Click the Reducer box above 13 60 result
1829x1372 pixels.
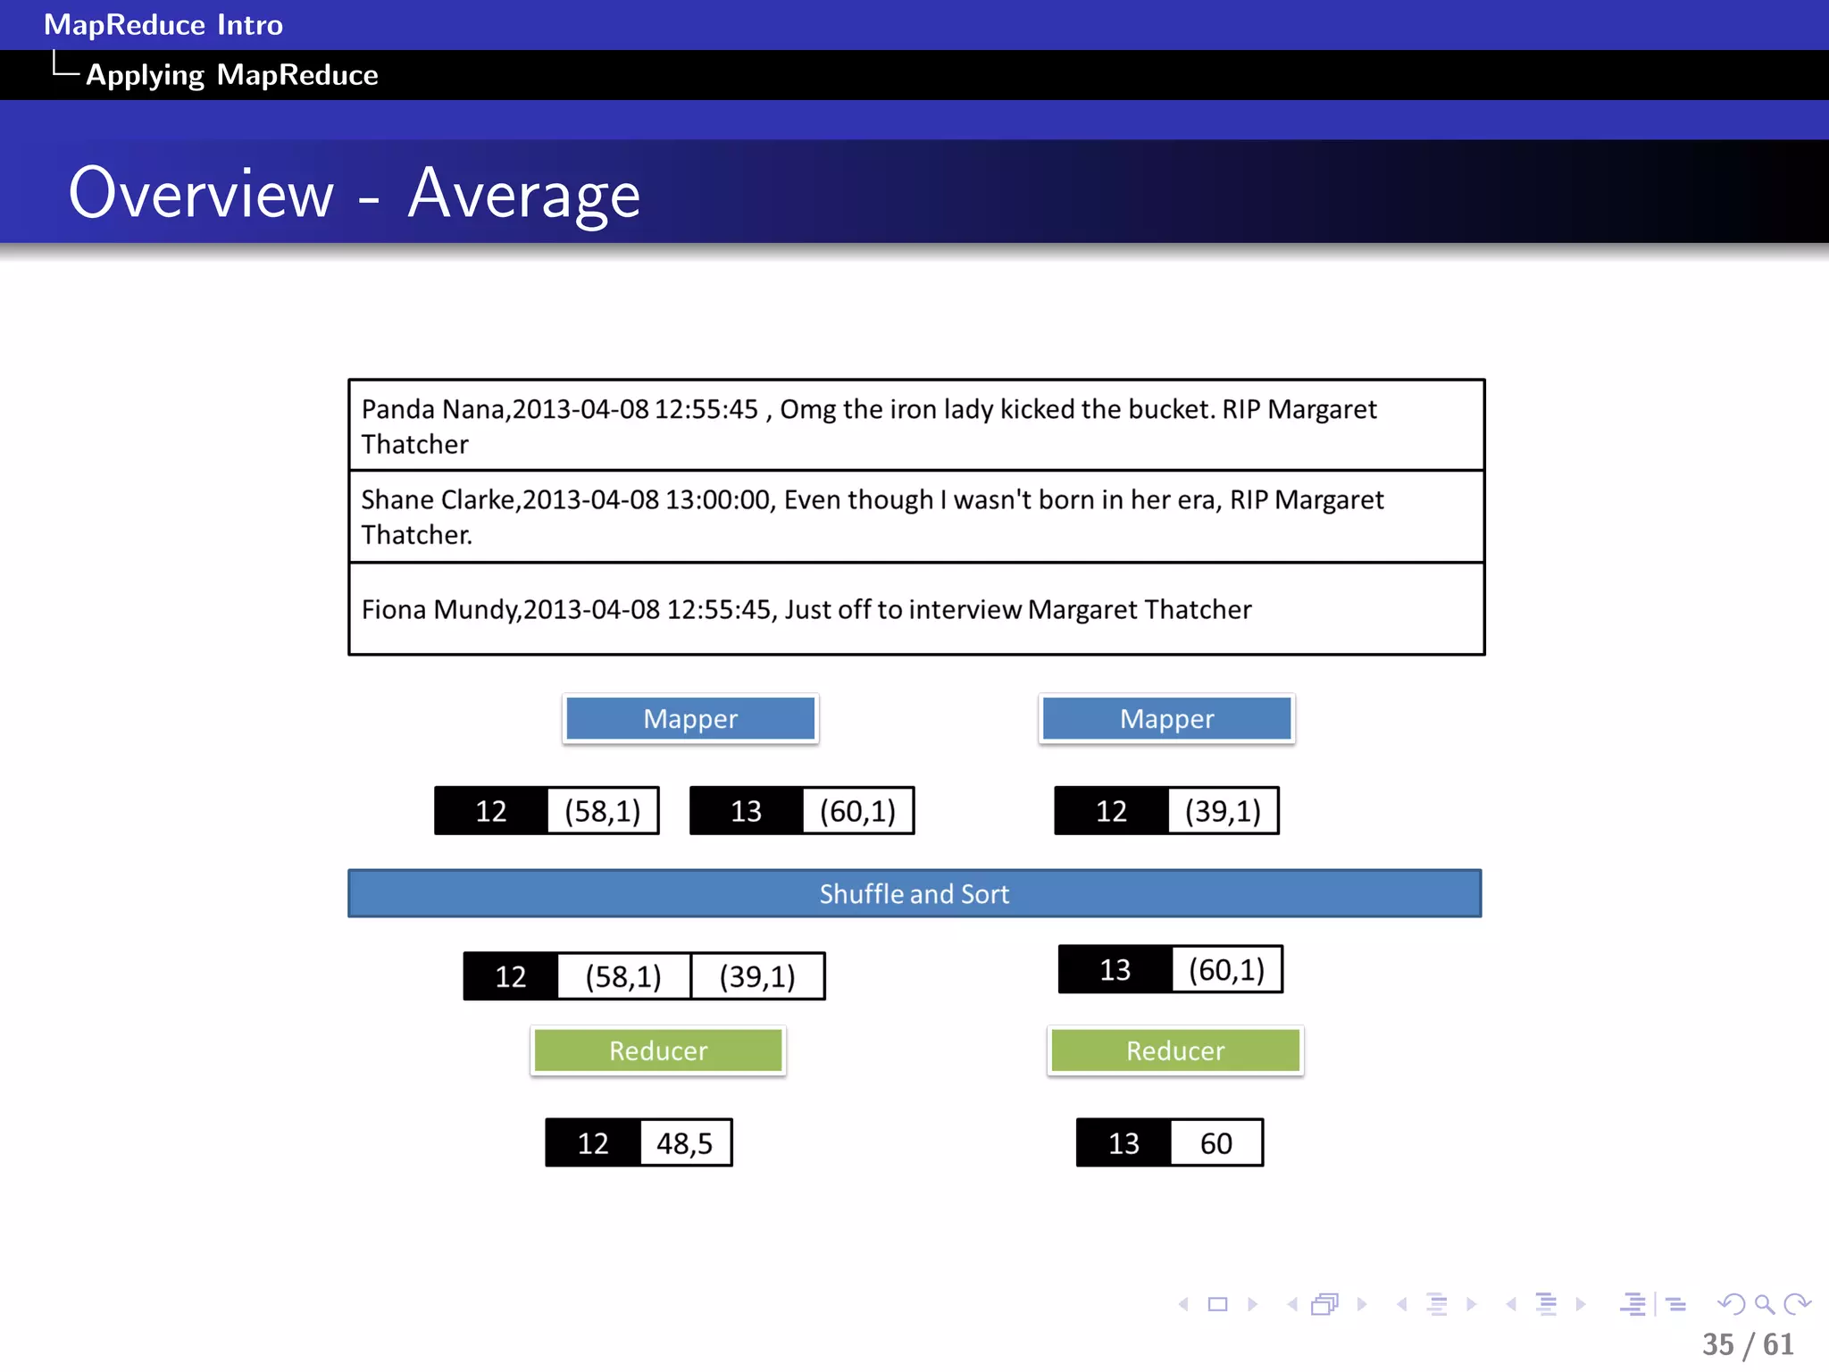1175,1050
